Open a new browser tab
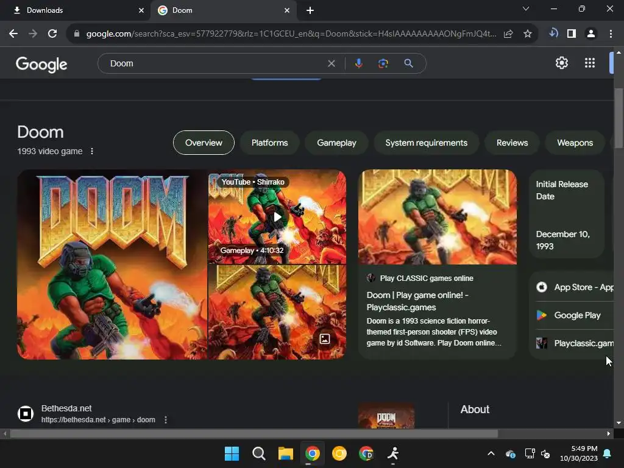The image size is (624, 468). 310,10
